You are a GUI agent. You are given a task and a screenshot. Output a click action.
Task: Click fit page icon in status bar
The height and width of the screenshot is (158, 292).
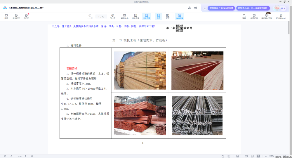(258, 156)
